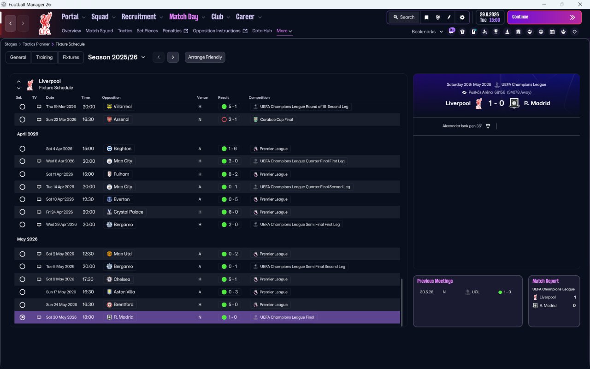Switch to the Fixtures tab
This screenshot has width=590, height=369.
click(x=71, y=57)
